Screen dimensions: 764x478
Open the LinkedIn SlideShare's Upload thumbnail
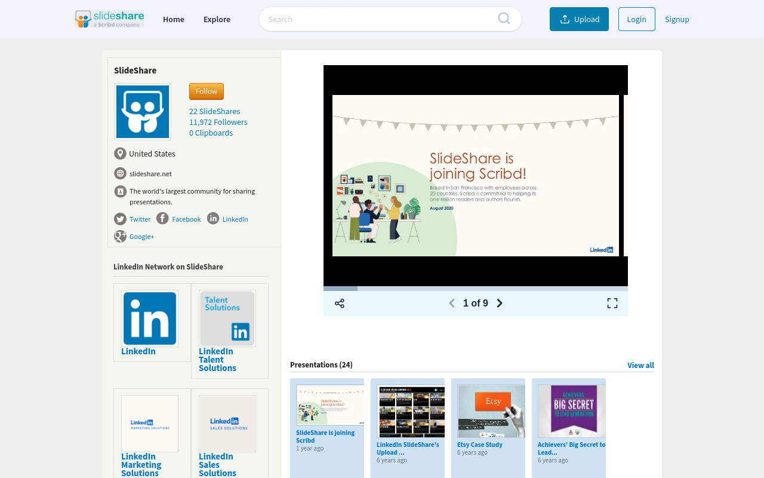tap(411, 411)
